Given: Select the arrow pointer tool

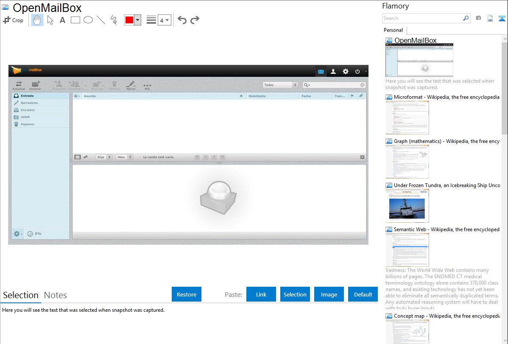Looking at the screenshot, I should point(50,20).
